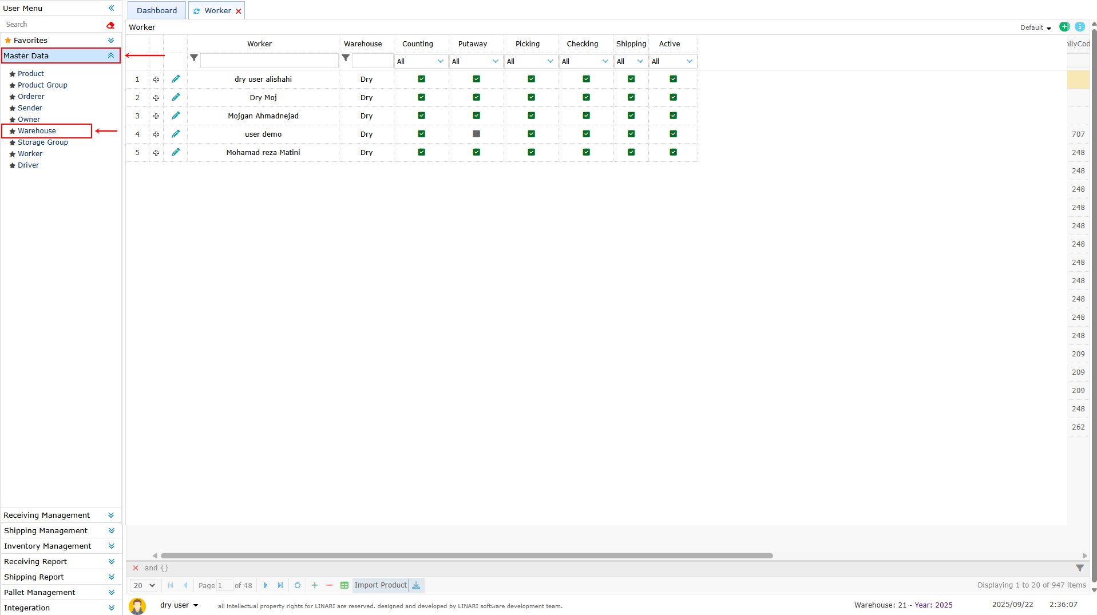Clear the sidebar search with eraser icon
This screenshot has width=1097, height=615.
(110, 25)
